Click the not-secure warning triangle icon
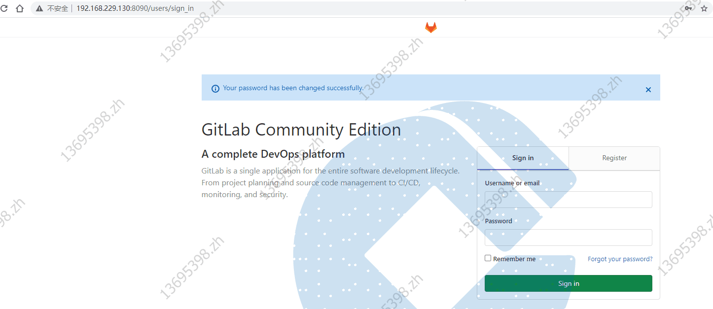 click(39, 8)
